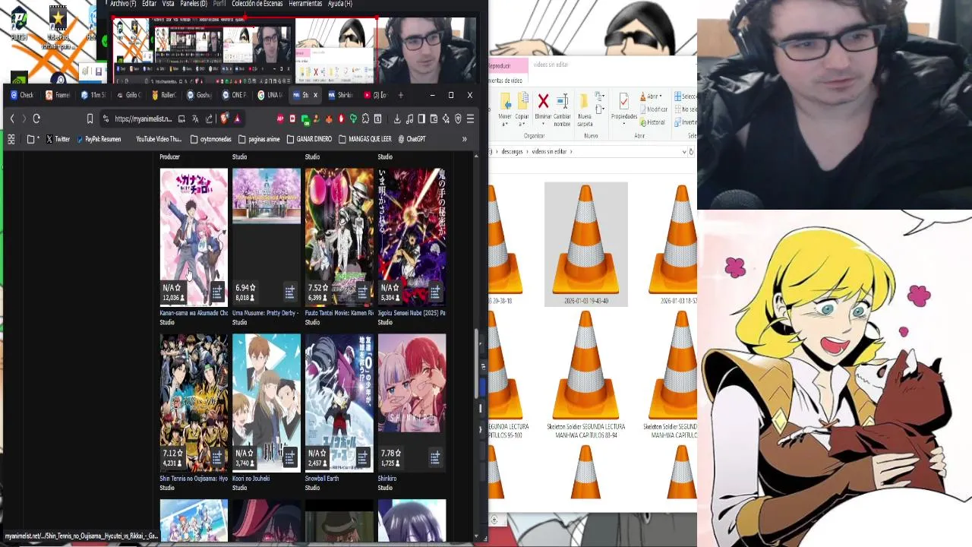The height and width of the screenshot is (547, 972).
Task: Open browser downloads icon
Action: click(397, 119)
